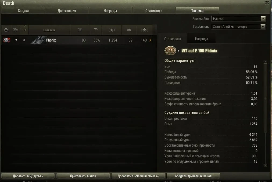272x182 pixels.
Task: Switch to the Статистика top tab
Action: 154,11
